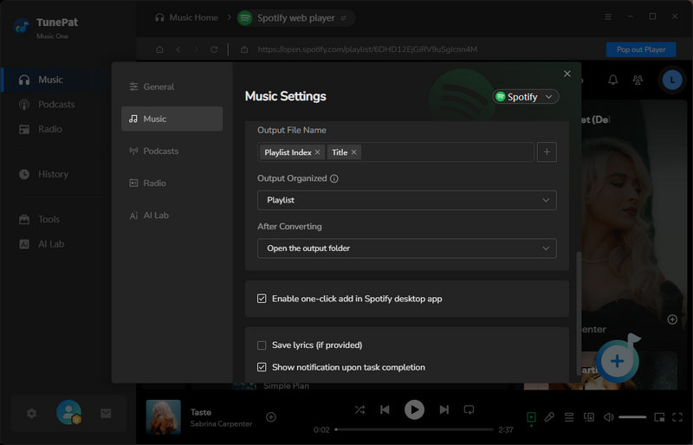Image resolution: width=693 pixels, height=445 pixels.
Task: Skip to next track
Action: (x=444, y=410)
